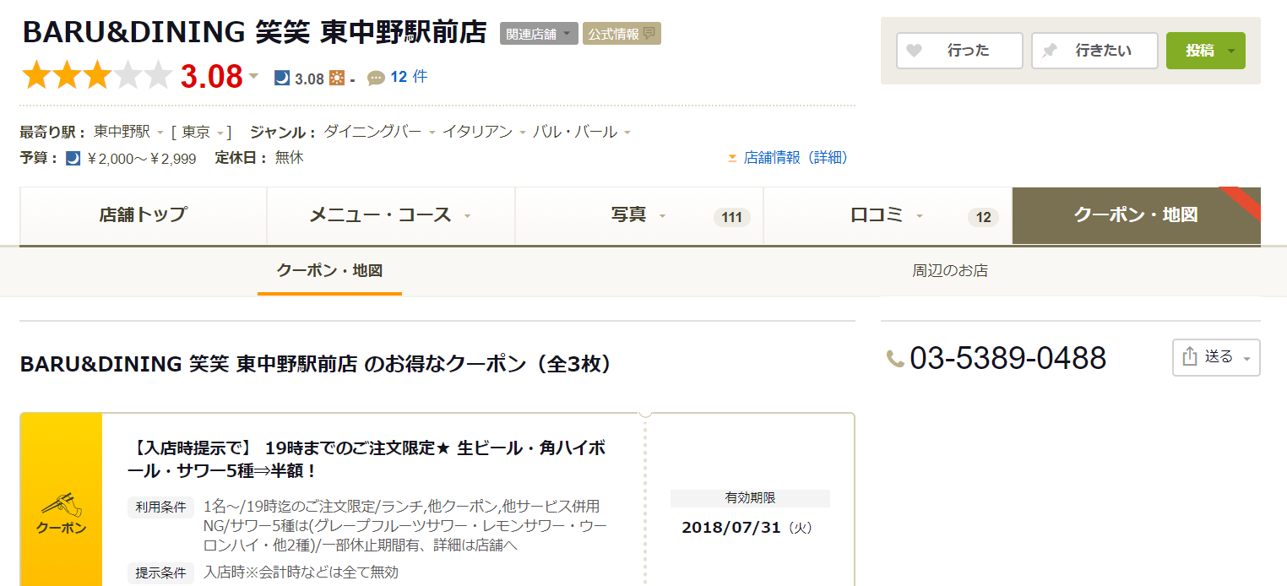Click the comment icon on 公式情報 badge

[649, 34]
